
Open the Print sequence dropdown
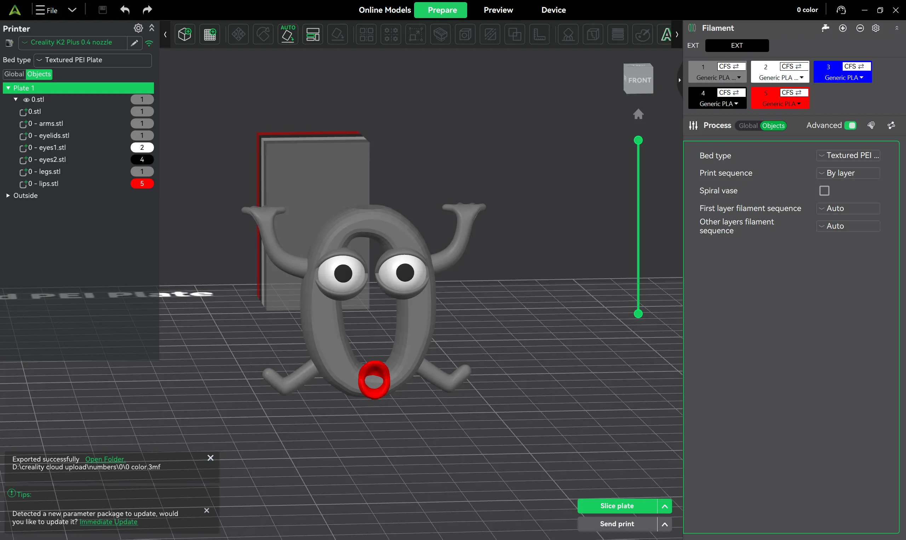[848, 173]
